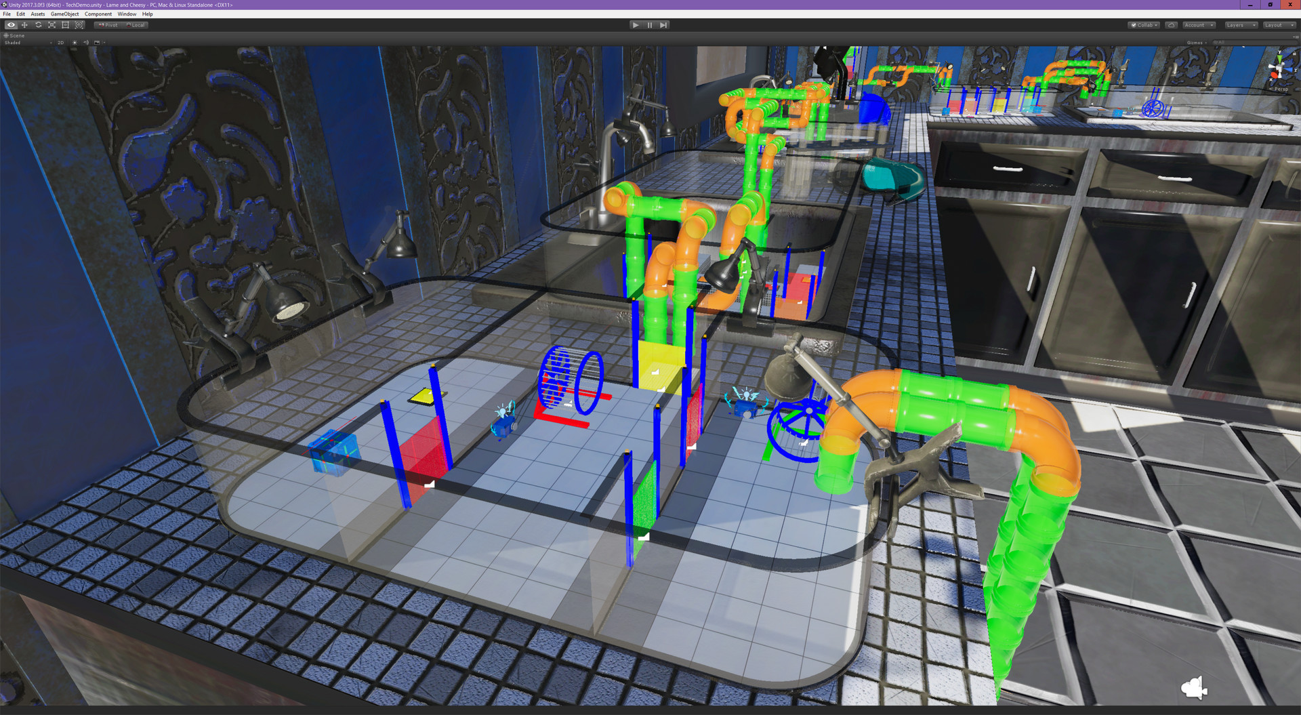Toggle scene lighting sun icon

click(x=75, y=43)
